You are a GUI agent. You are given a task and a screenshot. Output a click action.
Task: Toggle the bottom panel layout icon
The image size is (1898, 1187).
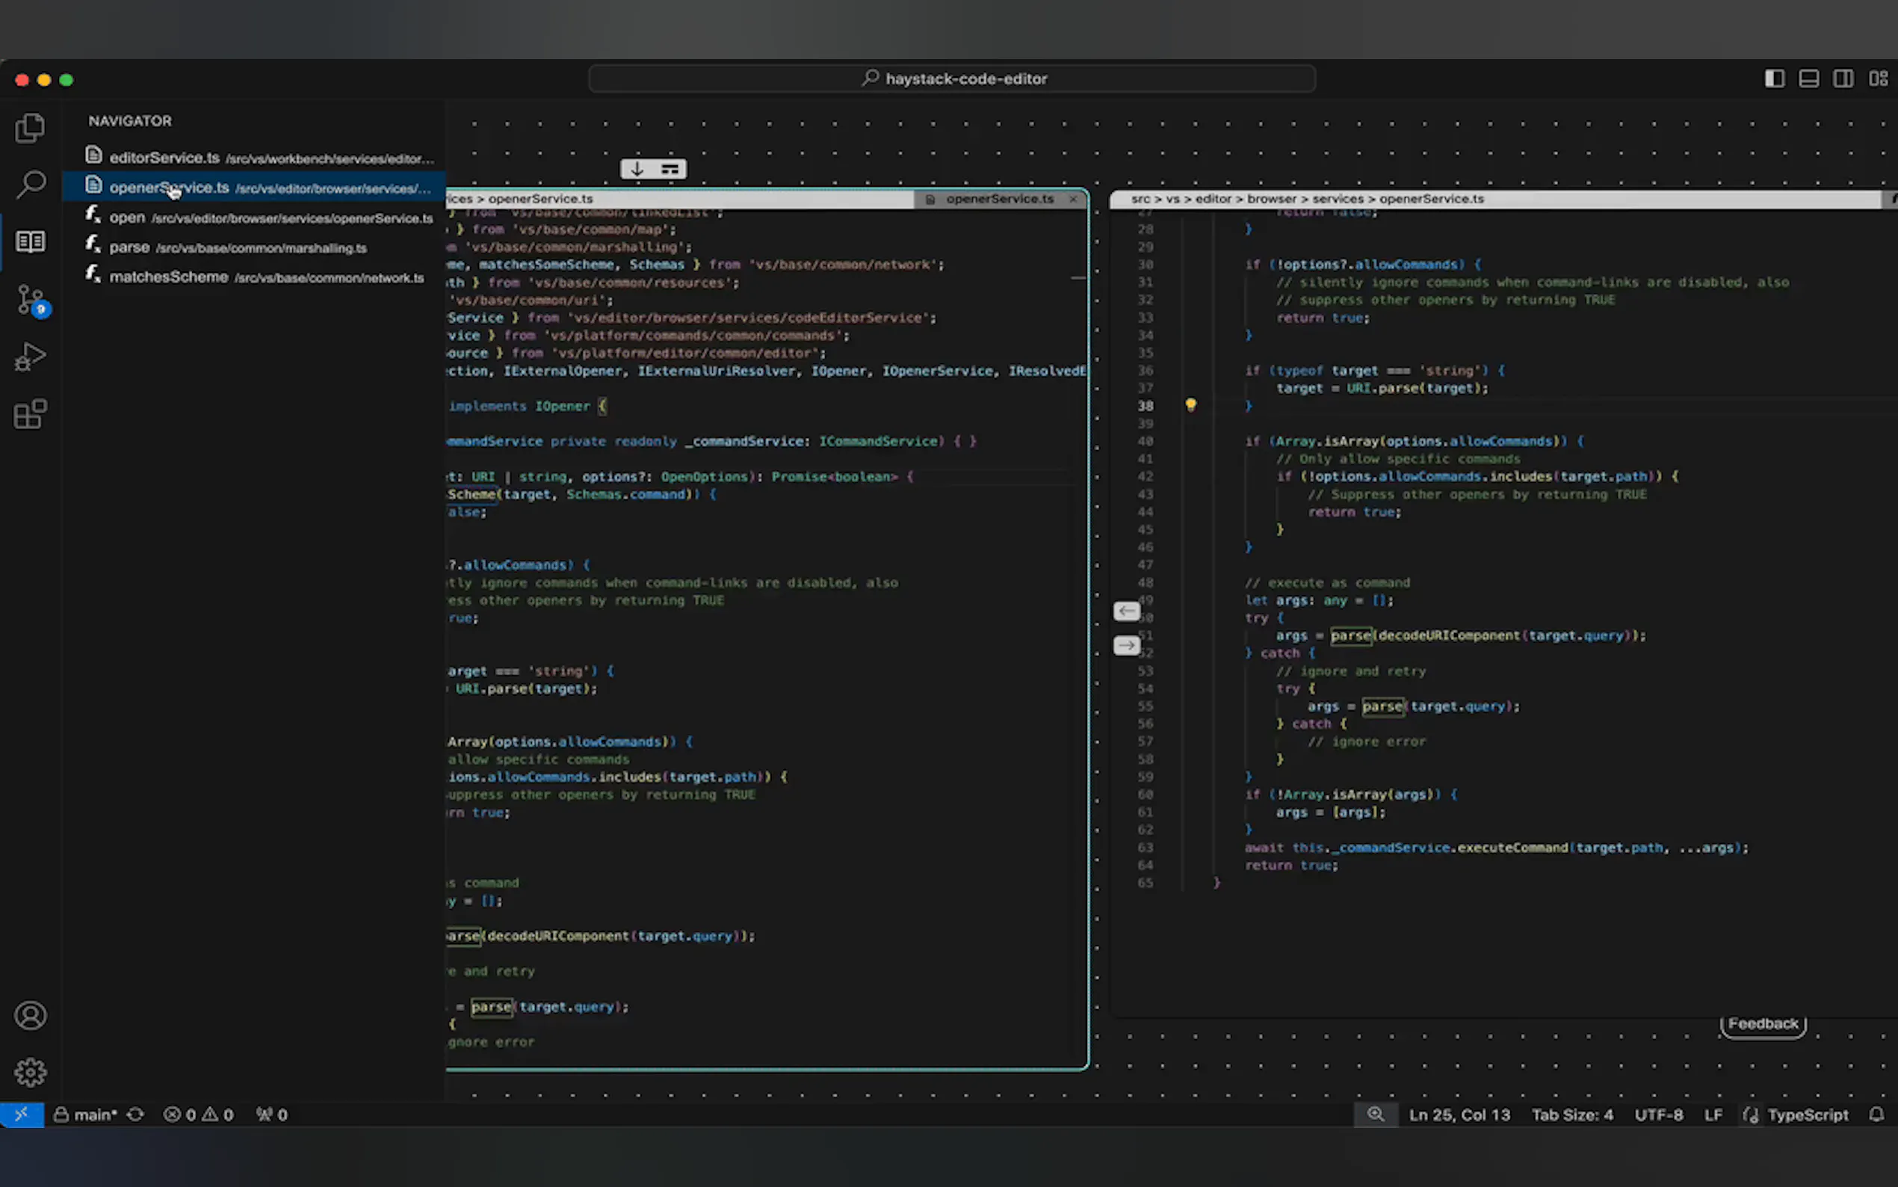point(1808,78)
